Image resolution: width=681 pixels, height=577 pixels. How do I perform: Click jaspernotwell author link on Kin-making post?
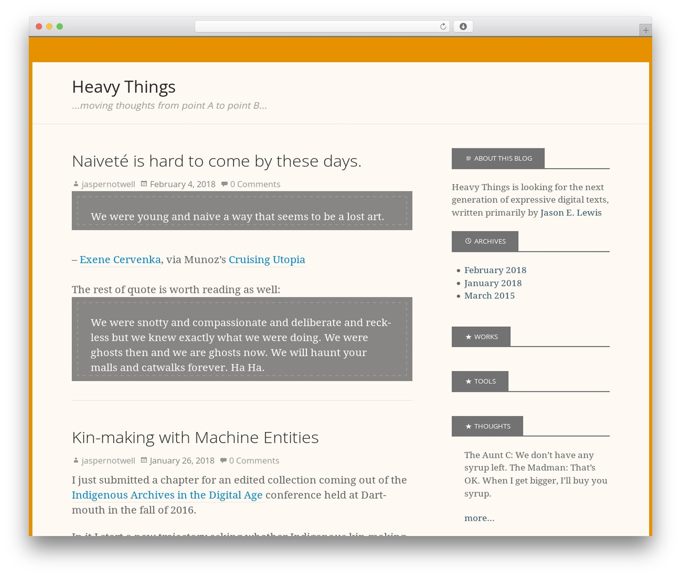pyautogui.click(x=108, y=460)
